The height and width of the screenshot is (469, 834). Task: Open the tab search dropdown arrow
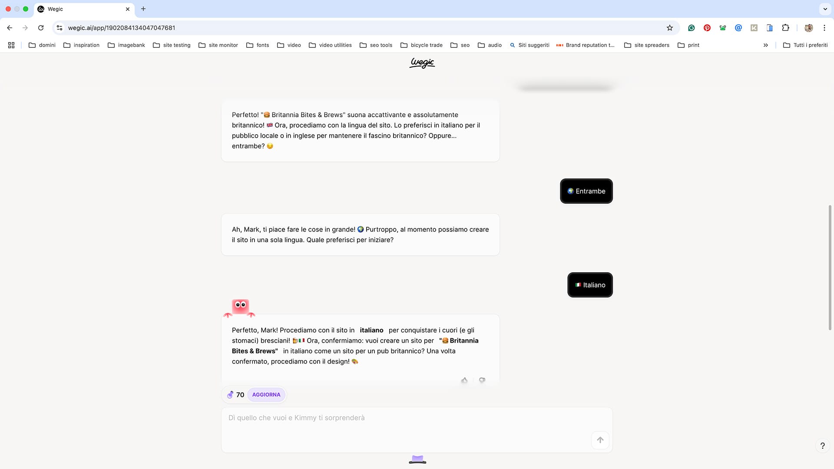825,9
